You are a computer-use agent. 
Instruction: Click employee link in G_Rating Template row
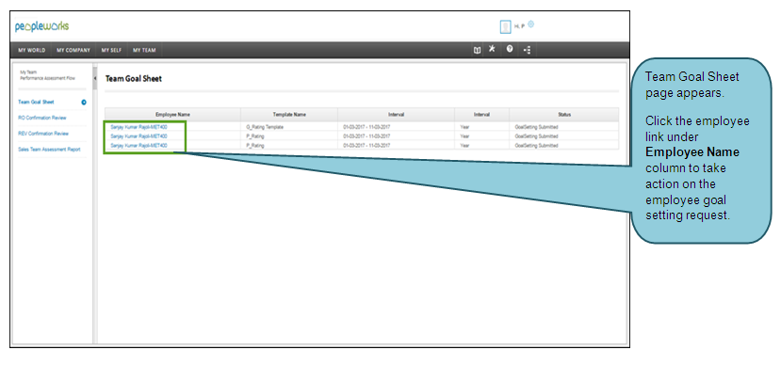(x=139, y=127)
